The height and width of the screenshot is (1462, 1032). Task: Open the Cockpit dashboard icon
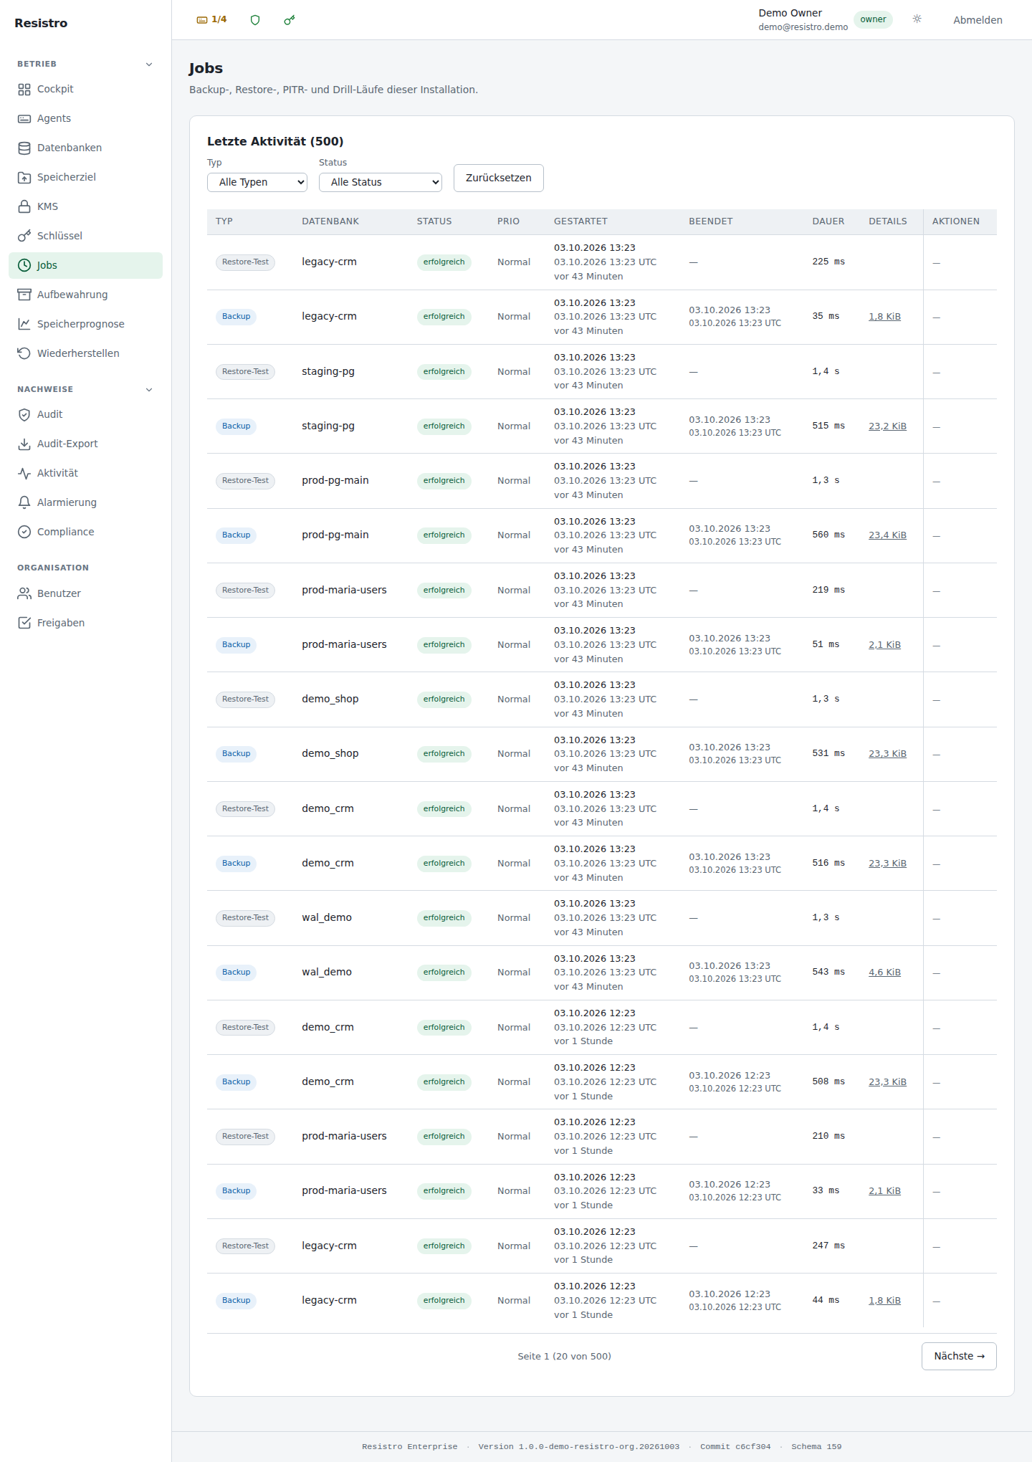coord(24,90)
